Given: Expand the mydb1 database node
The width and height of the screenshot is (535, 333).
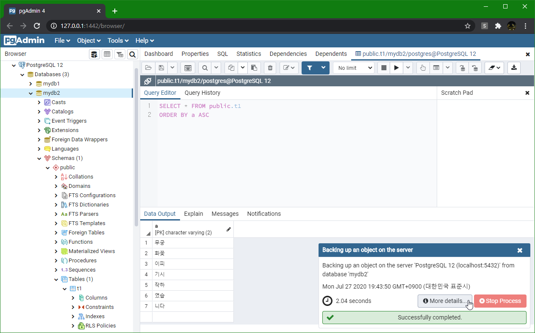Looking at the screenshot, I should pyautogui.click(x=30, y=84).
